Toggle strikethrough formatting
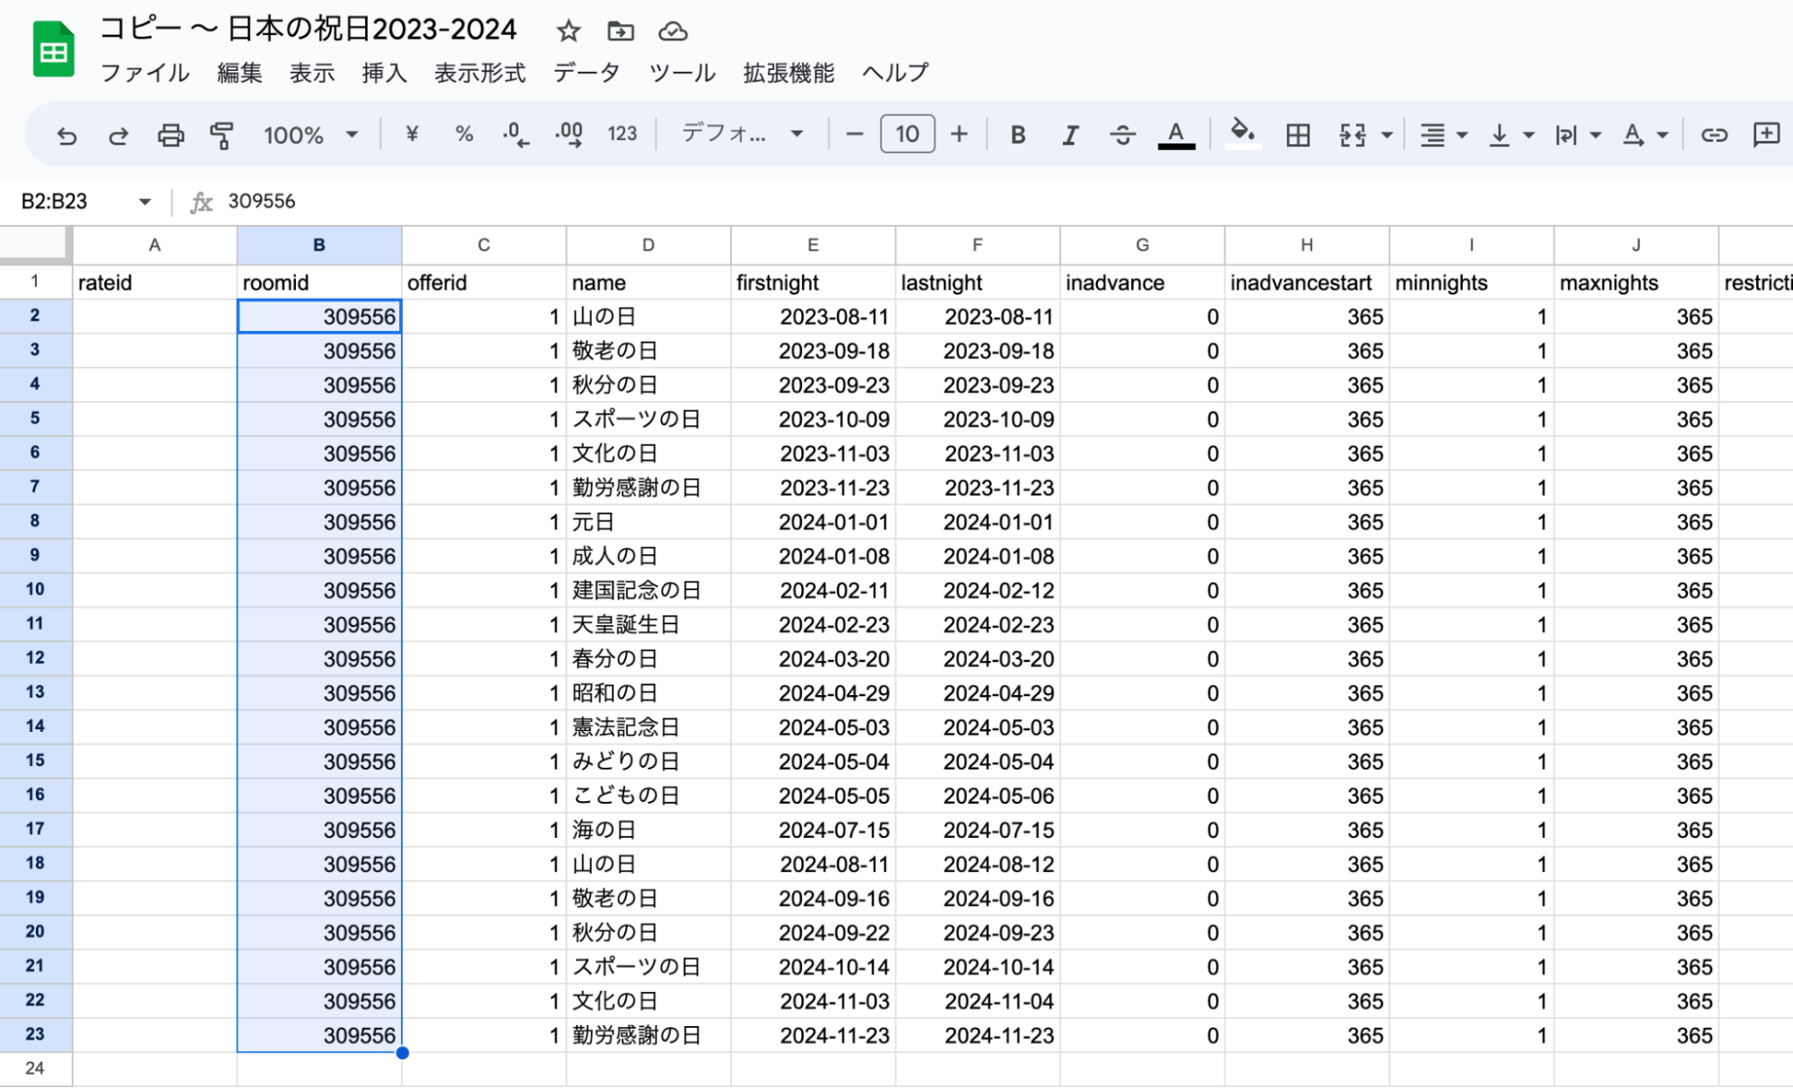This screenshot has height=1088, width=1793. (1121, 135)
